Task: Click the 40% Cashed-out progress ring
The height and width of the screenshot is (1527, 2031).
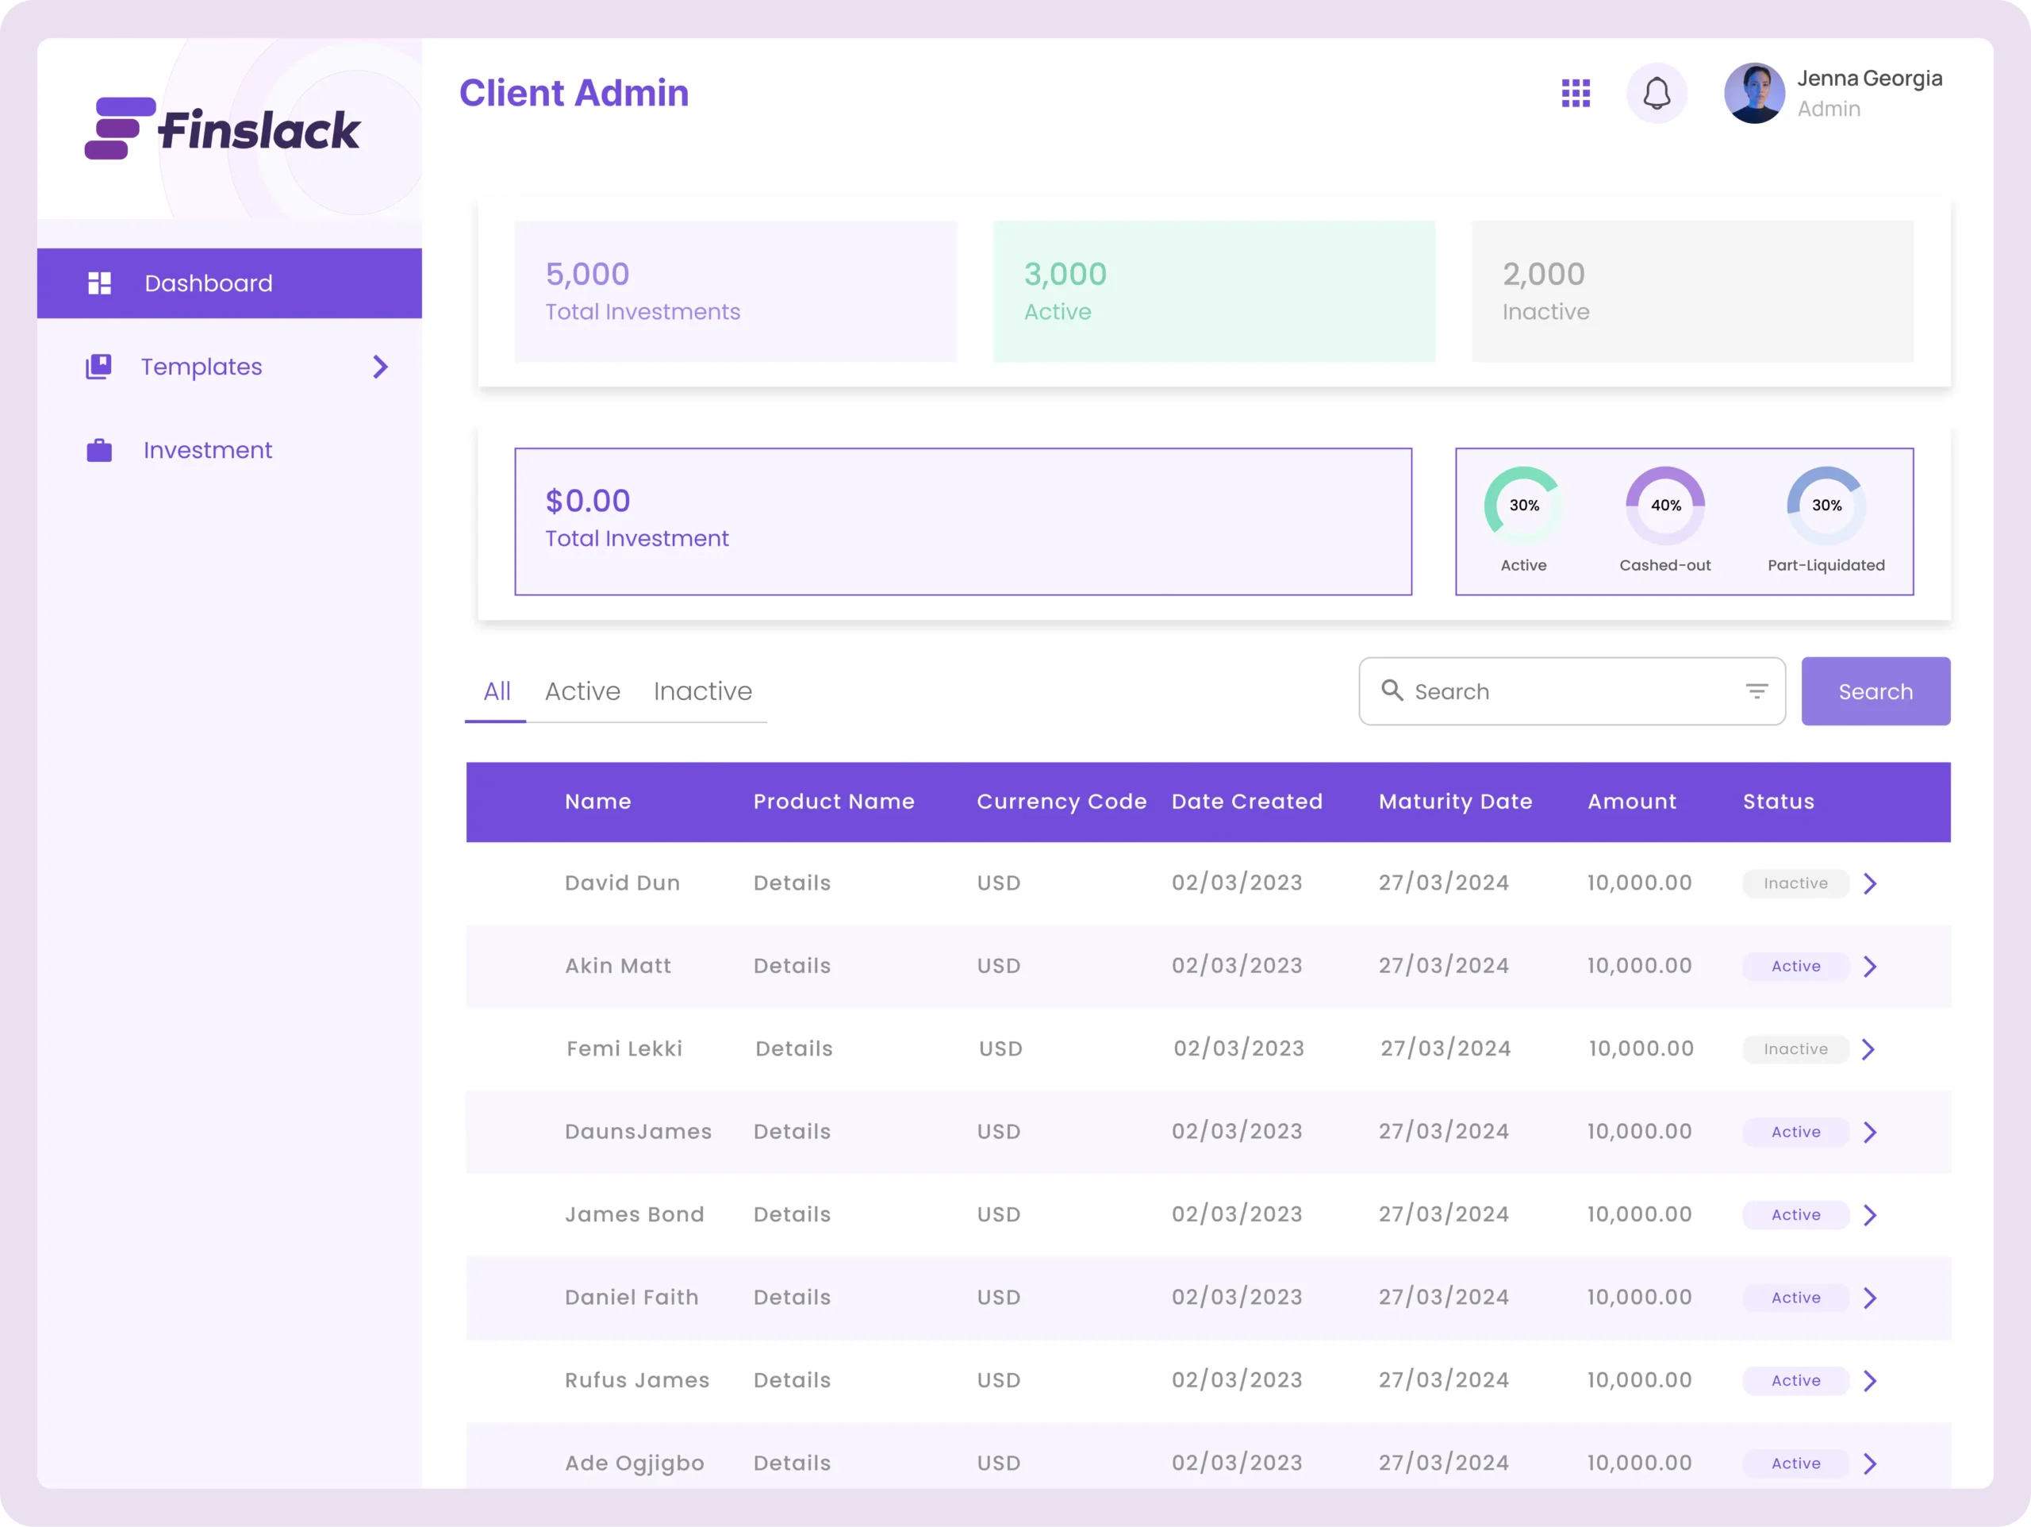Action: click(1664, 506)
